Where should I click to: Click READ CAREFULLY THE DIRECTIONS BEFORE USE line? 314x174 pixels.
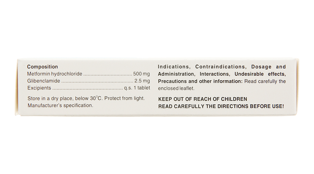tap(221, 106)
